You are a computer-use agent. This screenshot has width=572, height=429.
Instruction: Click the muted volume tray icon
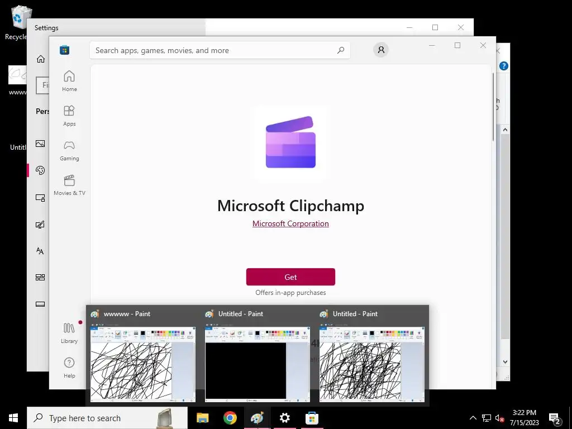tap(500, 418)
